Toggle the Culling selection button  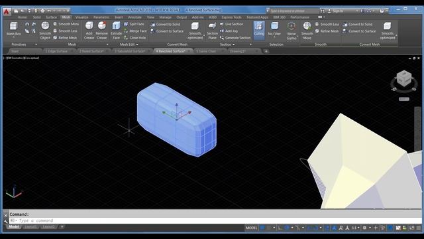pos(259,30)
